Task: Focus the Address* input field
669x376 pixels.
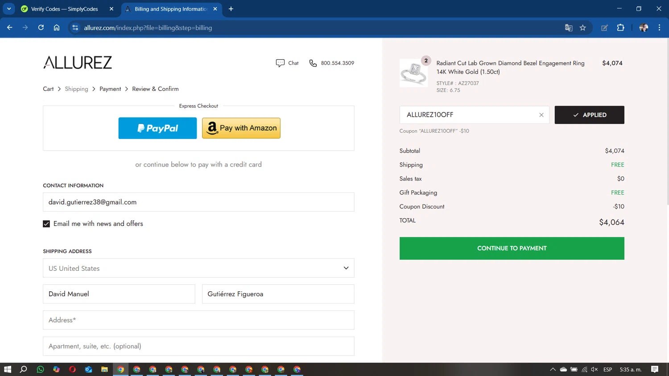Action: pos(198,320)
